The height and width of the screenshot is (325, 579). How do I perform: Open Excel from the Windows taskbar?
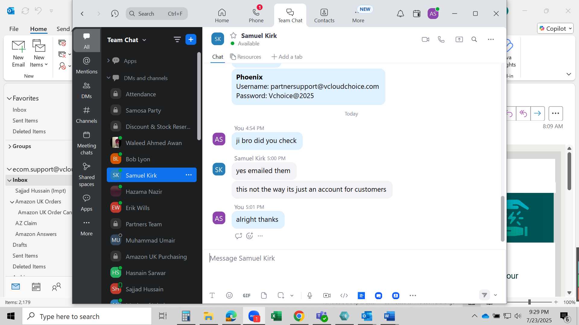tap(276, 316)
